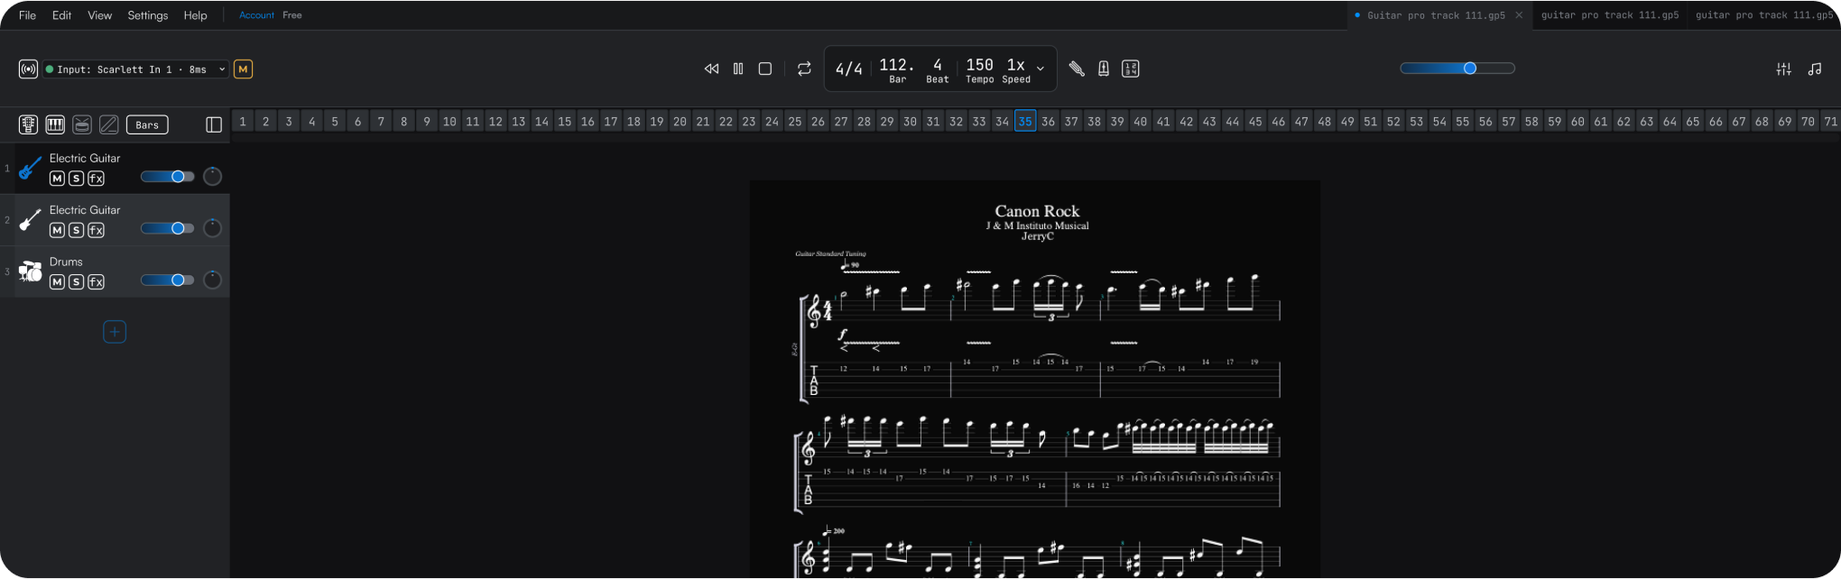Switch to the middle guitar pro track 111.gp5 tab

(x=1610, y=15)
